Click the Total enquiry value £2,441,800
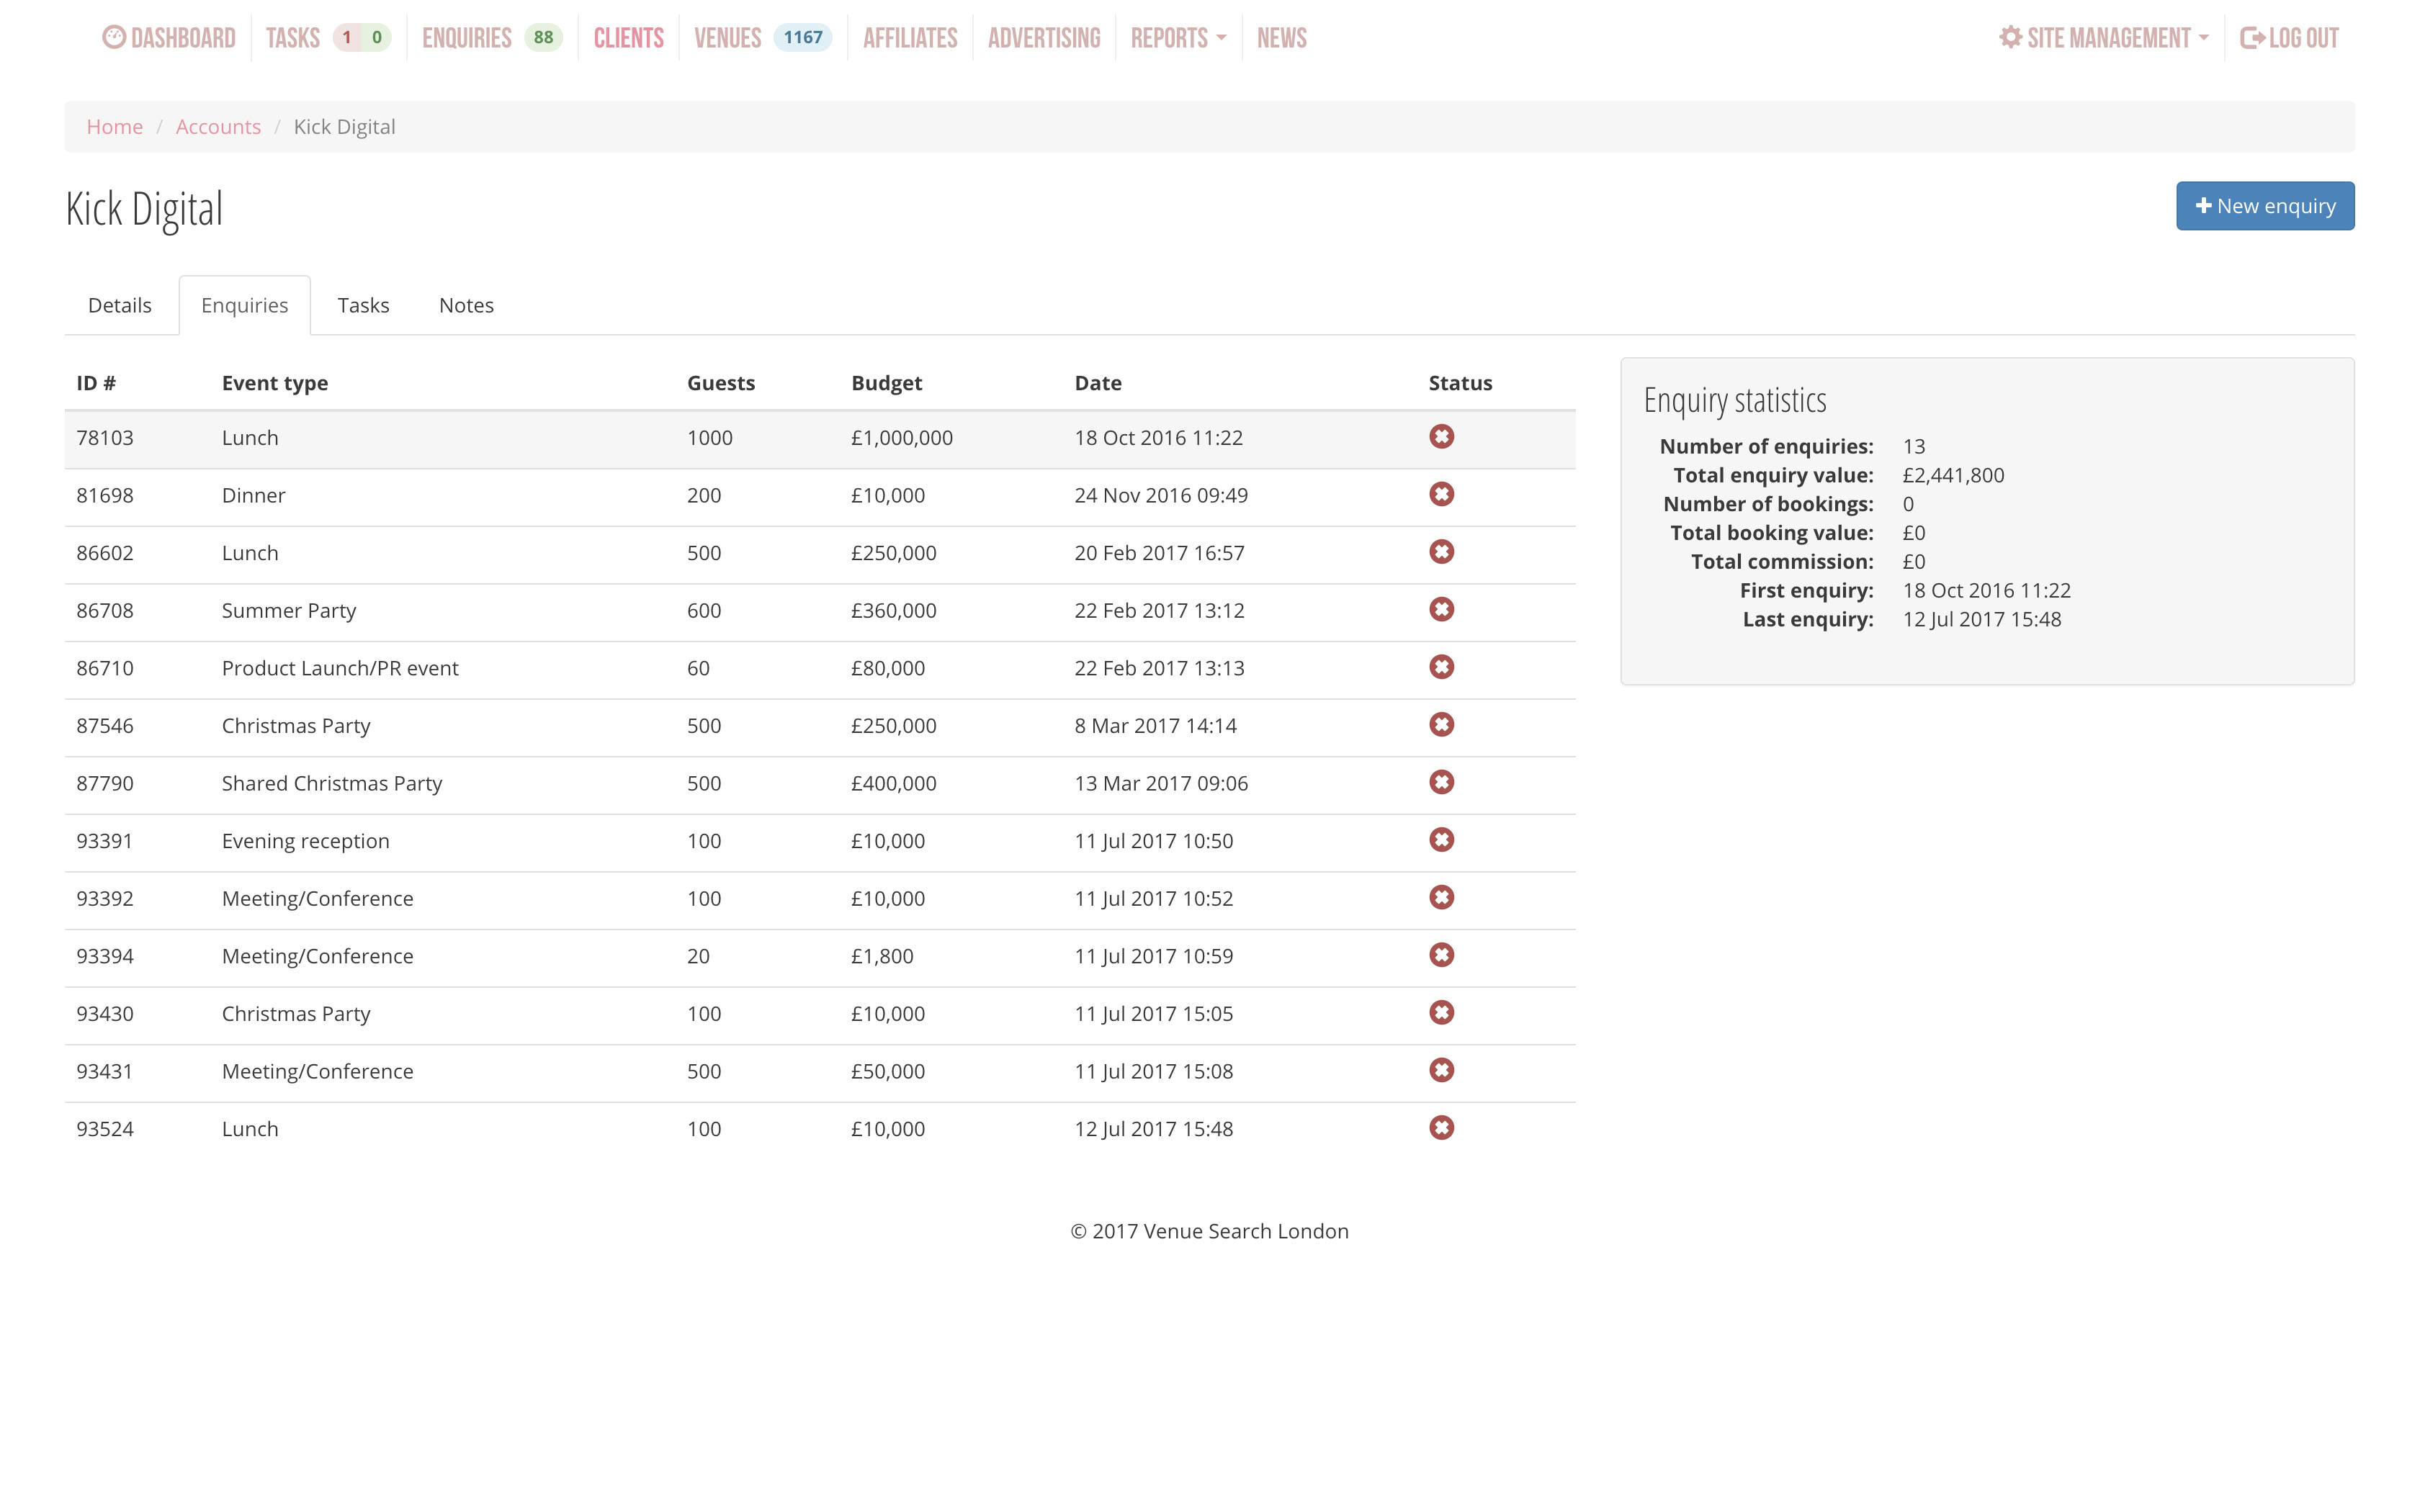Image resolution: width=2420 pixels, height=1512 pixels. coord(1953,475)
